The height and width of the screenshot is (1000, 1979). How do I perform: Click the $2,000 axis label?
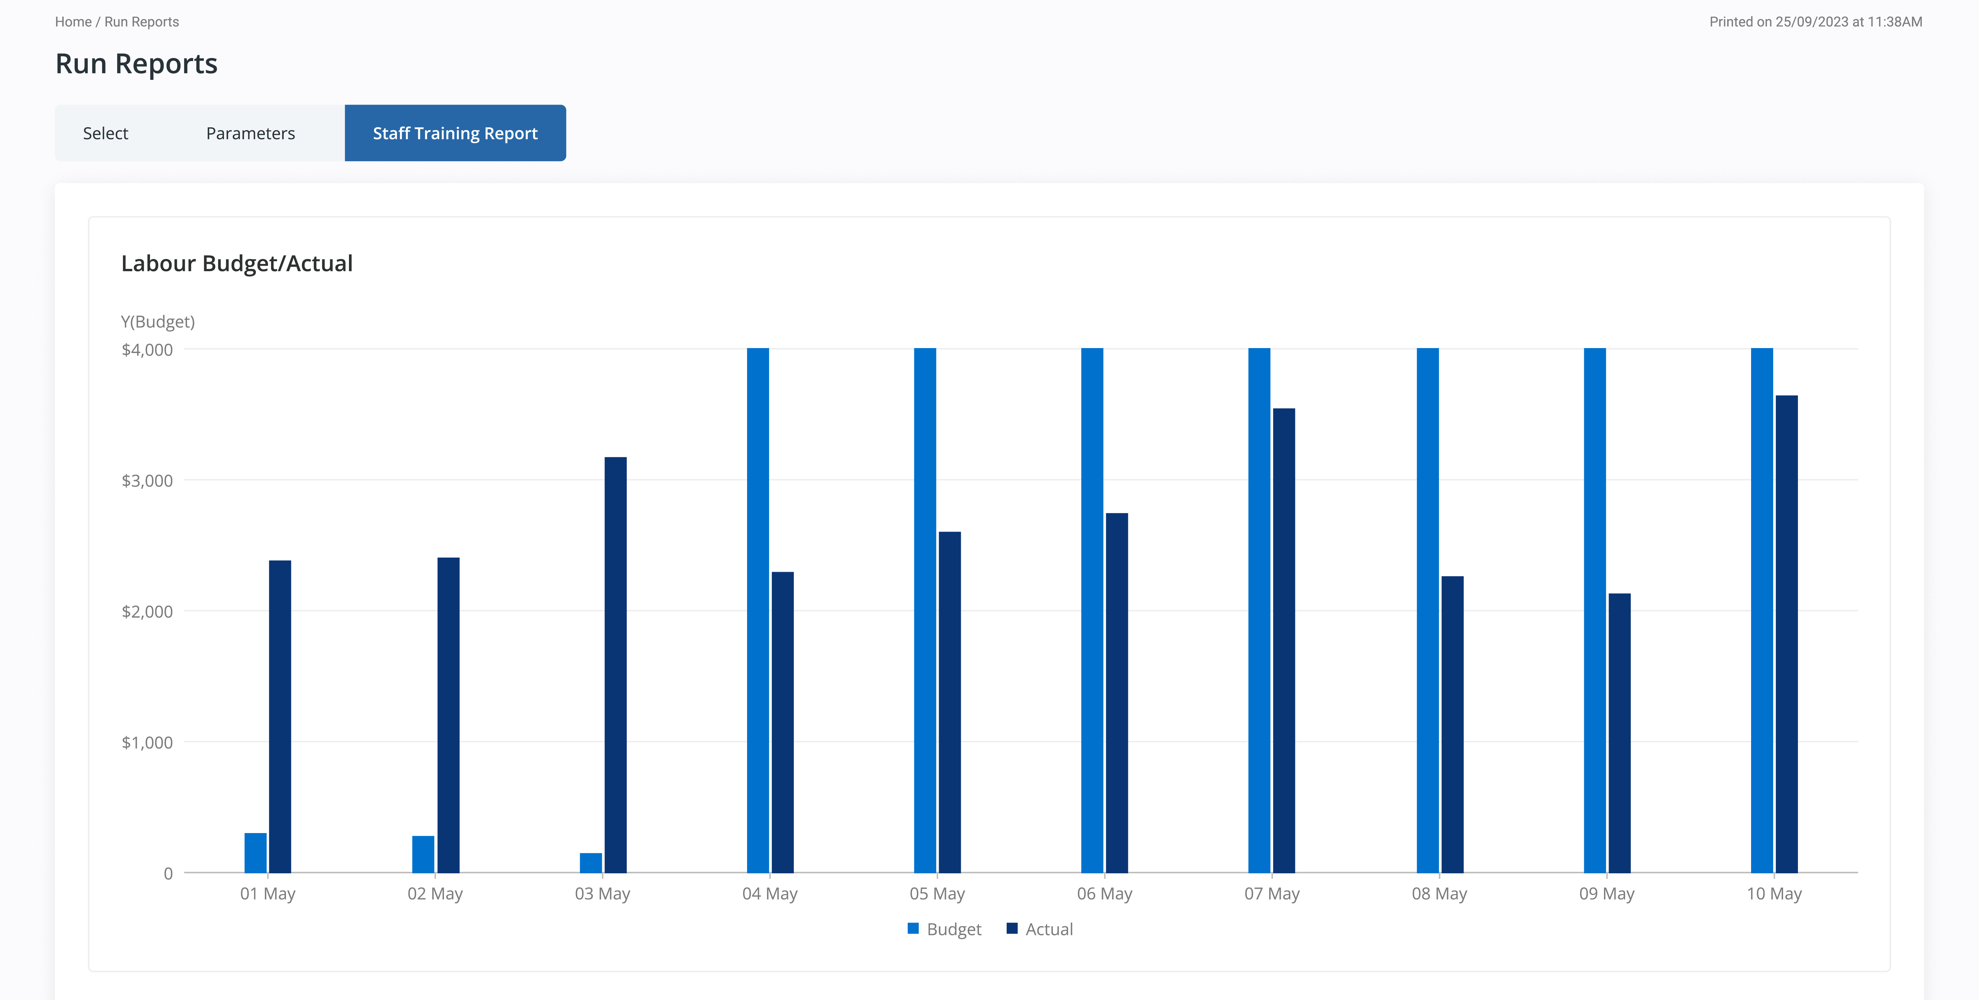pyautogui.click(x=147, y=611)
